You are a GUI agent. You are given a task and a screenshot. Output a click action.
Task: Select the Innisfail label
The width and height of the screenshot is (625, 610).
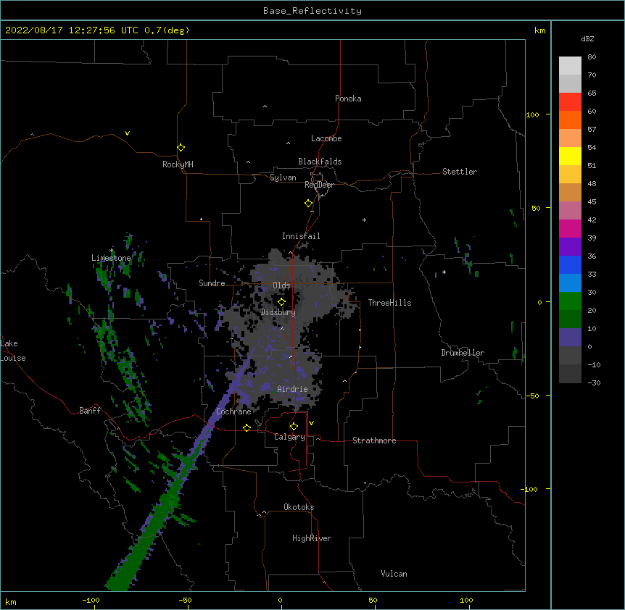pos(301,236)
